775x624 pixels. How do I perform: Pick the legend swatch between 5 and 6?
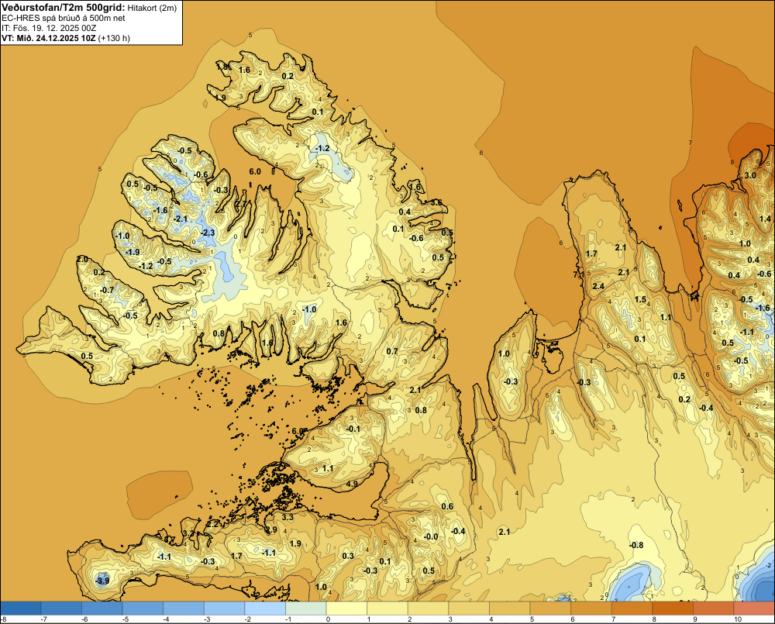[x=550, y=608]
